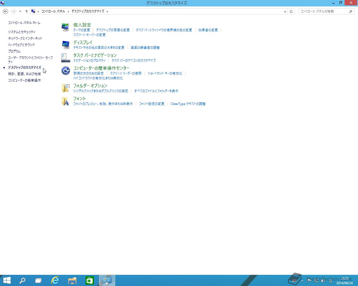Image resolution: width=358 pixels, height=286 pixels.
Task: Open ネットワークとインターネット in sidebar
Action: (25, 39)
